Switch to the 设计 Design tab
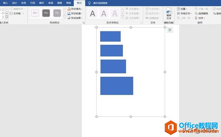Screen dimensions: 221x137 tap(15, 3)
